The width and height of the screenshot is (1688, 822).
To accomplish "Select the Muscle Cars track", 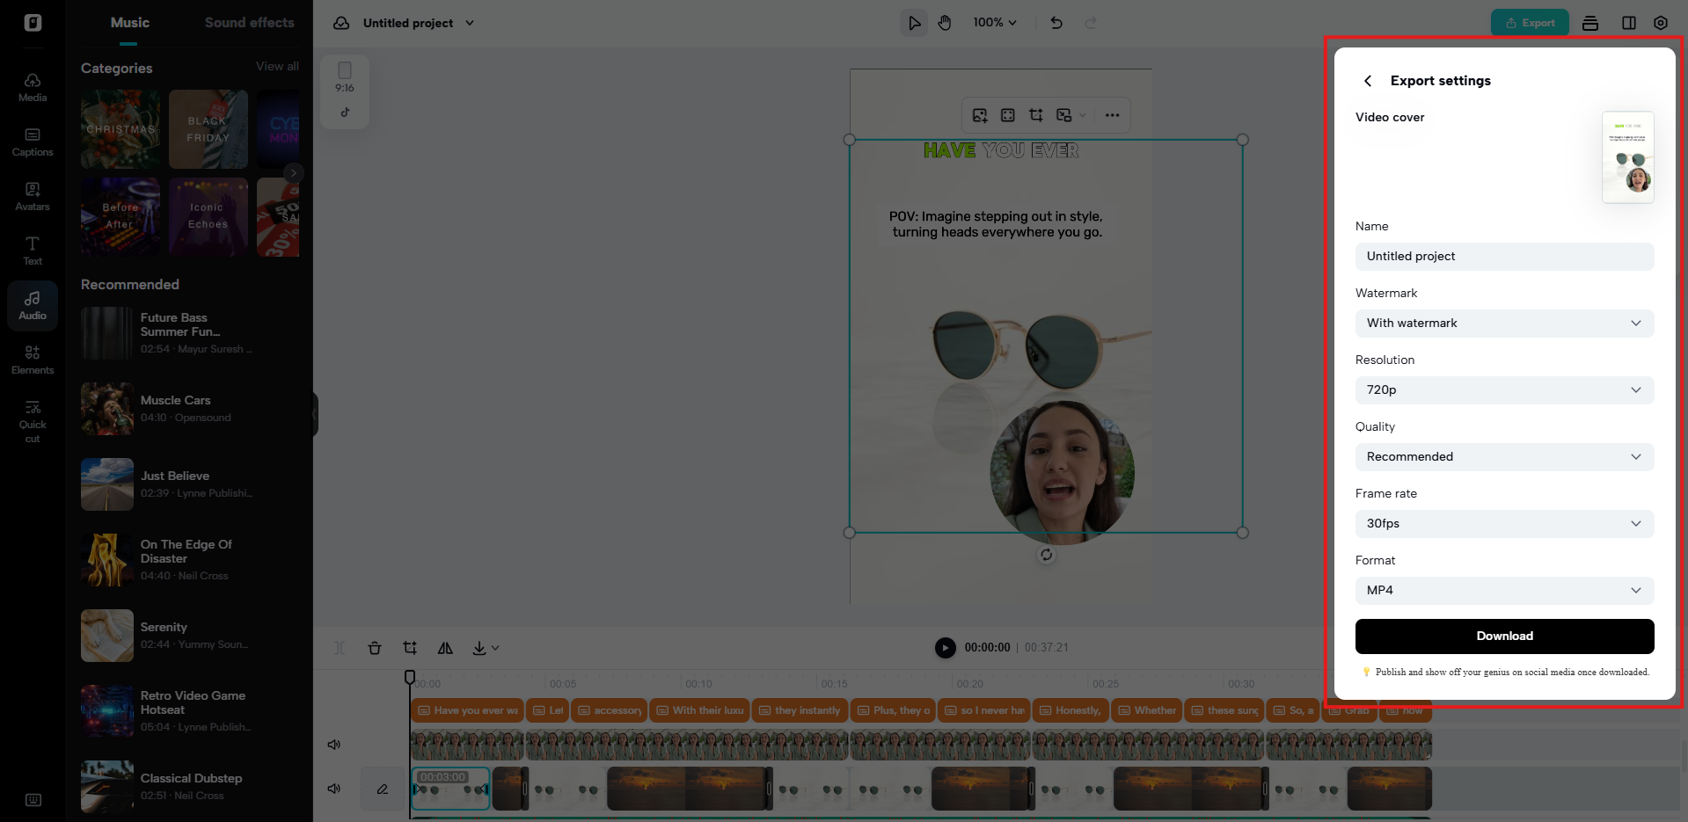I will pos(188,409).
